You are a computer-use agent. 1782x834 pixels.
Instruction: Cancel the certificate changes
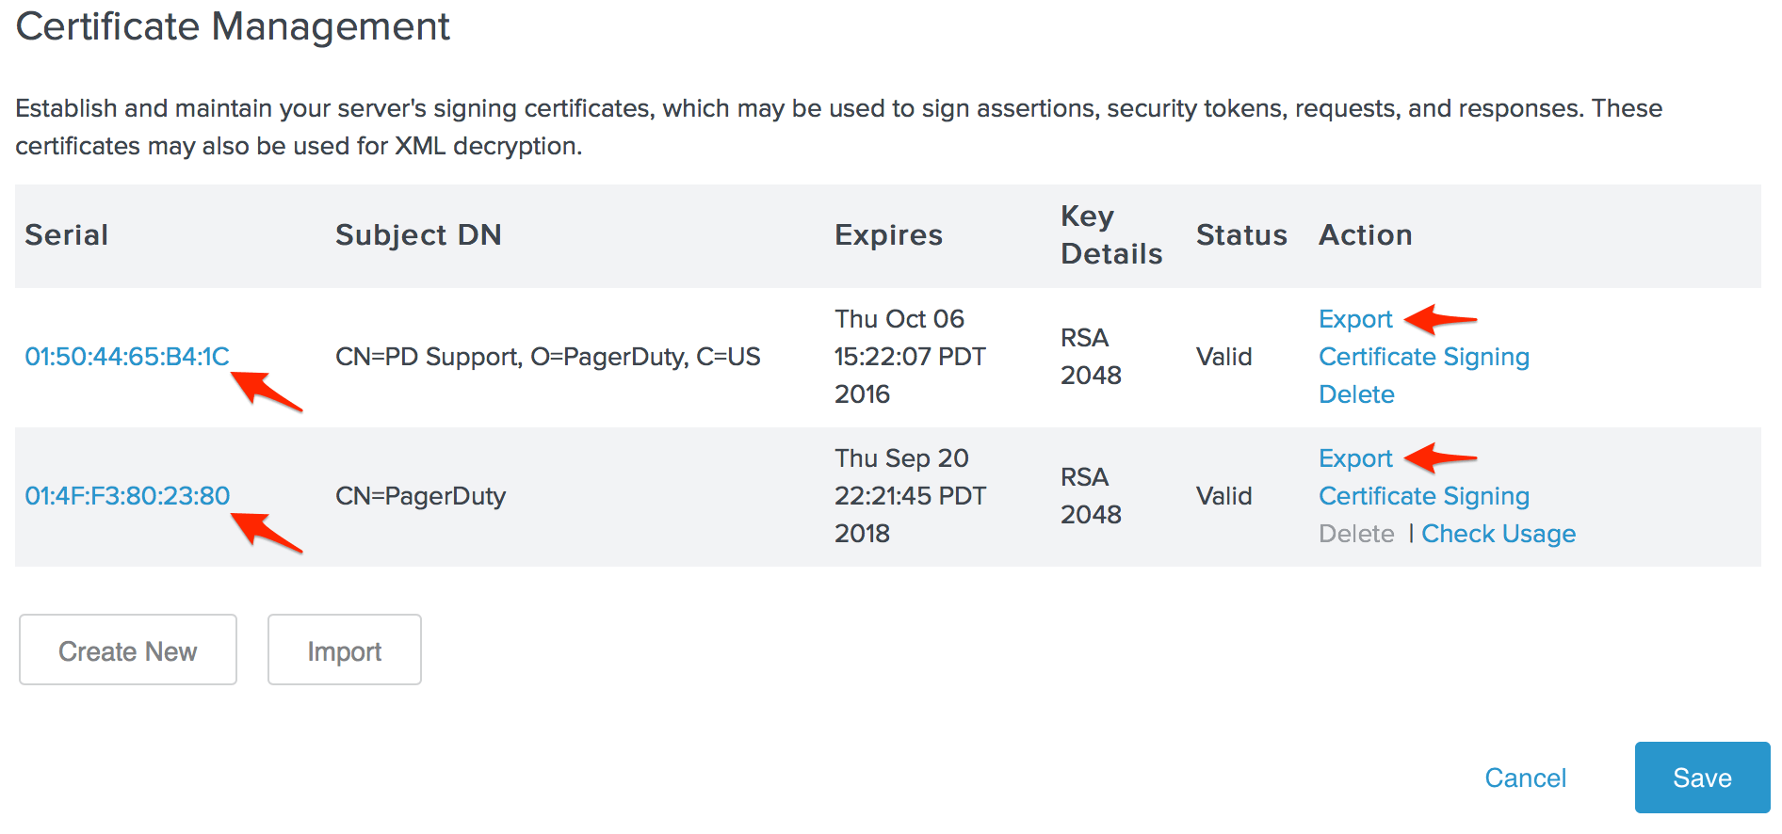pyautogui.click(x=1525, y=778)
